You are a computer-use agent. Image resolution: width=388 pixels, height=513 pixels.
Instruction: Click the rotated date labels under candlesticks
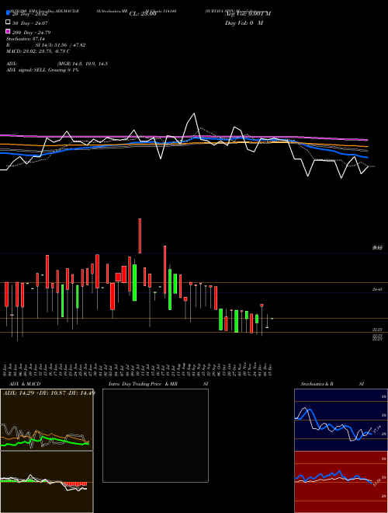coord(138,369)
